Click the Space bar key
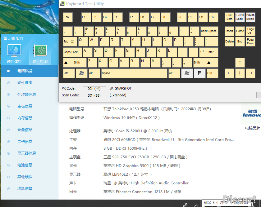Screen dimensions: 261x207 pos(134,73)
